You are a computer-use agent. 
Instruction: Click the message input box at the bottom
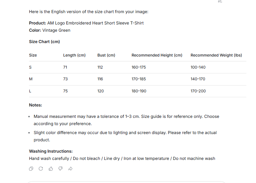126,182
